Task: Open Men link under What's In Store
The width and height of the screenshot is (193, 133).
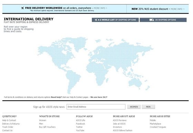Action: [x=41, y=124]
